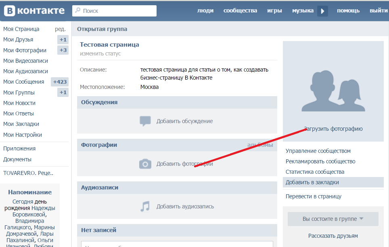Go to 'Моя Страница'
Screen dimensions: 389x247
[x=21, y=29]
